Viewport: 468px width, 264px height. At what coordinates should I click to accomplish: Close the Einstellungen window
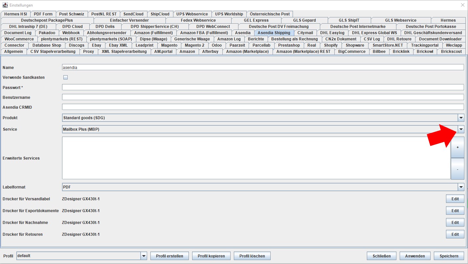point(462,5)
